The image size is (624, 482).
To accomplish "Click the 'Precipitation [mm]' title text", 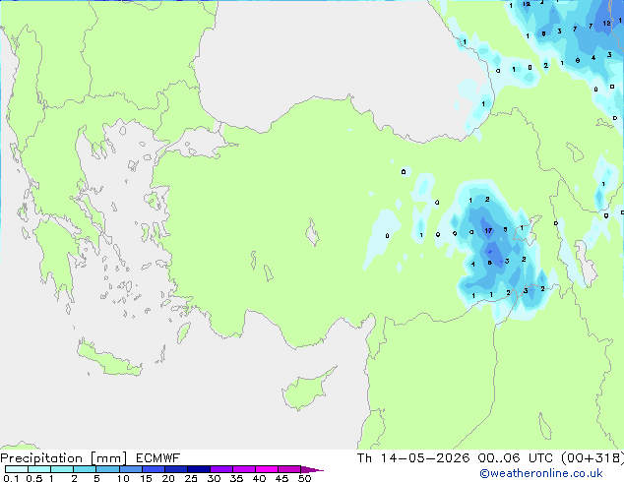I will pyautogui.click(x=64, y=458).
